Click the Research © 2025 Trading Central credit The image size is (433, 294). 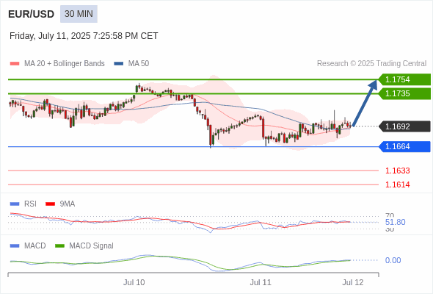[371, 64]
